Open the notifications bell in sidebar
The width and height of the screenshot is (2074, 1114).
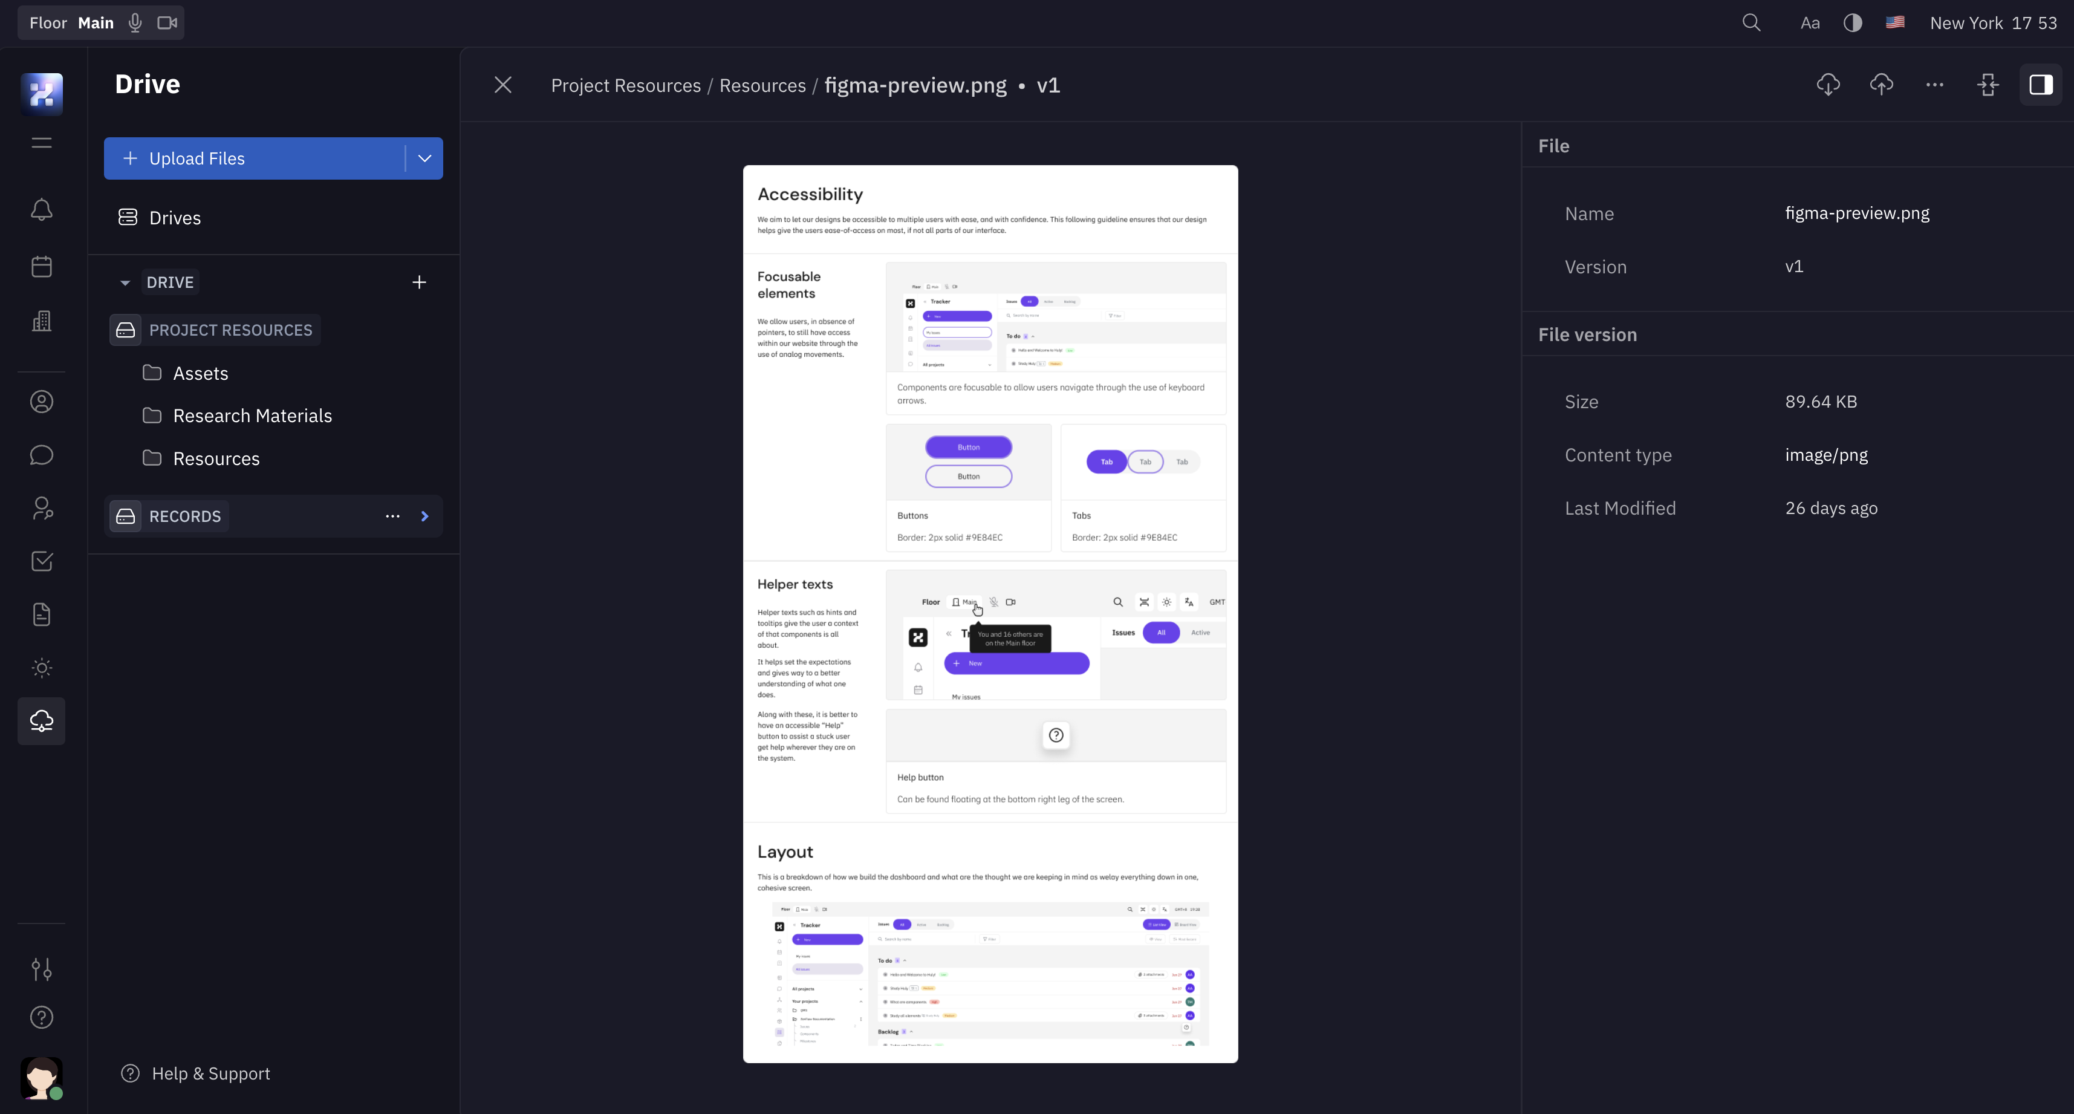[x=42, y=210]
